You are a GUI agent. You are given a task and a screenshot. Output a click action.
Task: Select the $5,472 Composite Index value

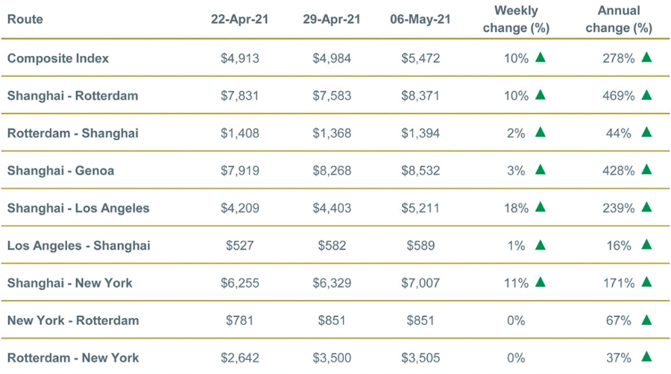coord(420,58)
